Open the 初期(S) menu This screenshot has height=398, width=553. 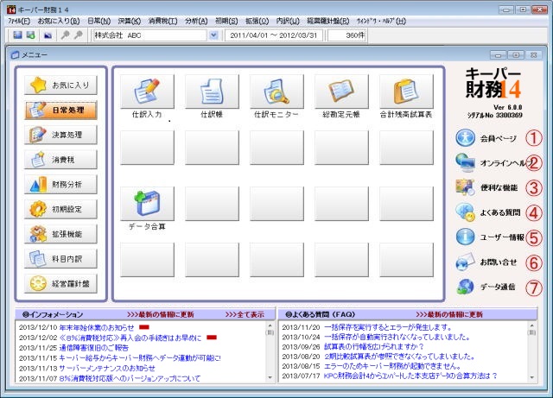(x=226, y=21)
